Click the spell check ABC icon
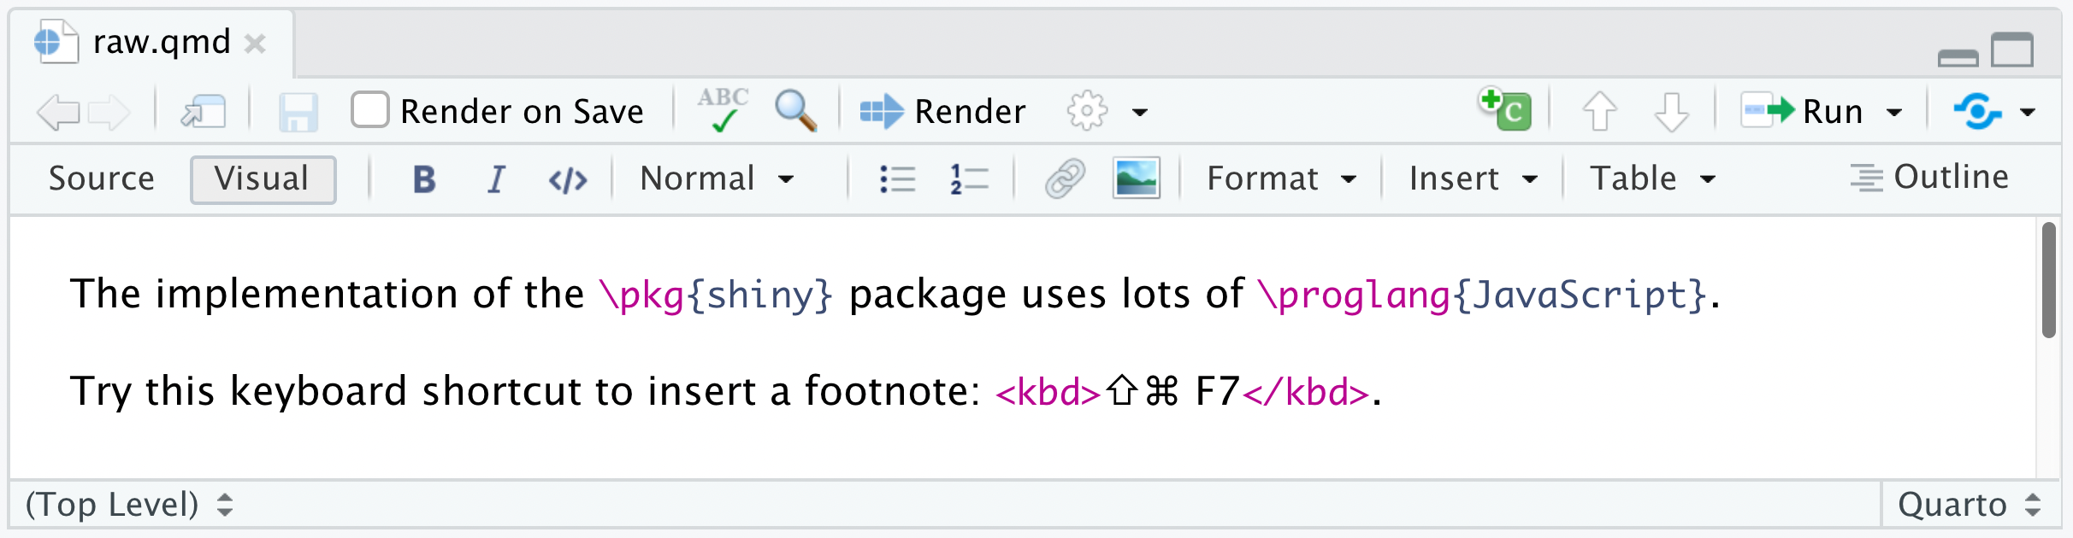 tap(723, 111)
